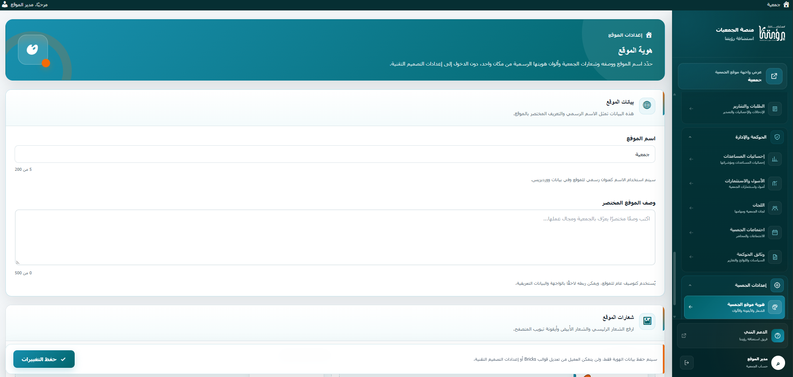The image size is (793, 377).
Task: Click the image icon of شعارات الموقع
Action: click(647, 321)
